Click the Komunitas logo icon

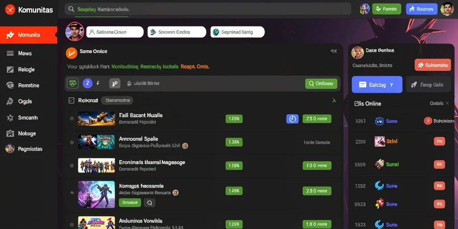(10, 10)
